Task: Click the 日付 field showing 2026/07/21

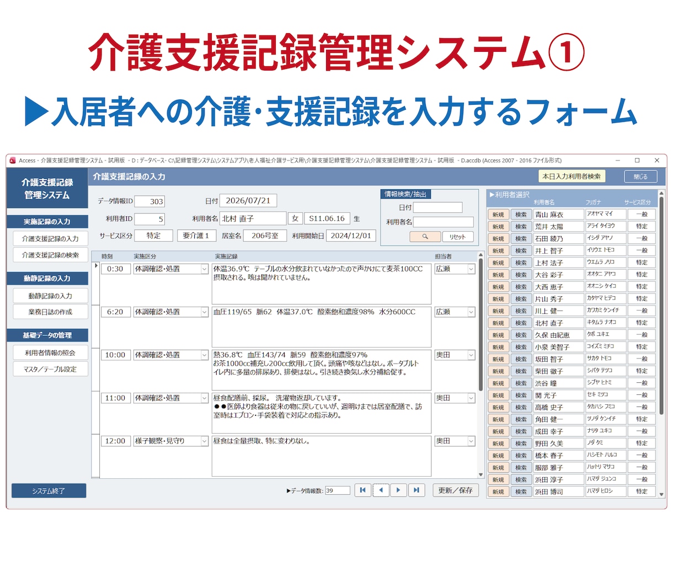Action: pos(248,201)
